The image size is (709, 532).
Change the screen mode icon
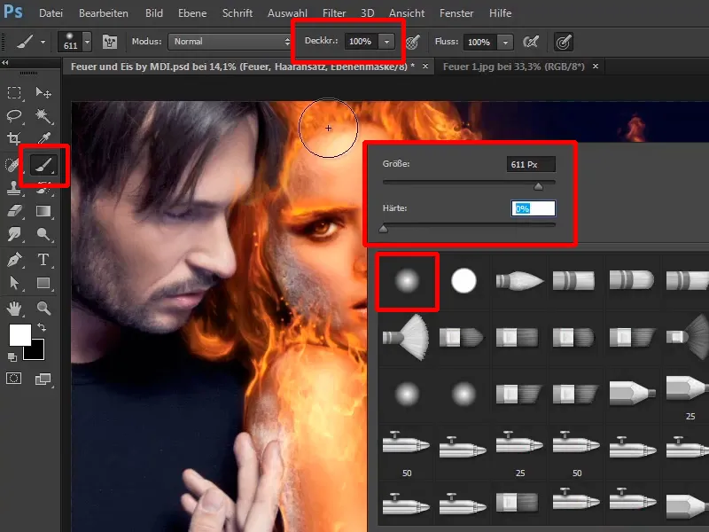pyautogui.click(x=43, y=379)
